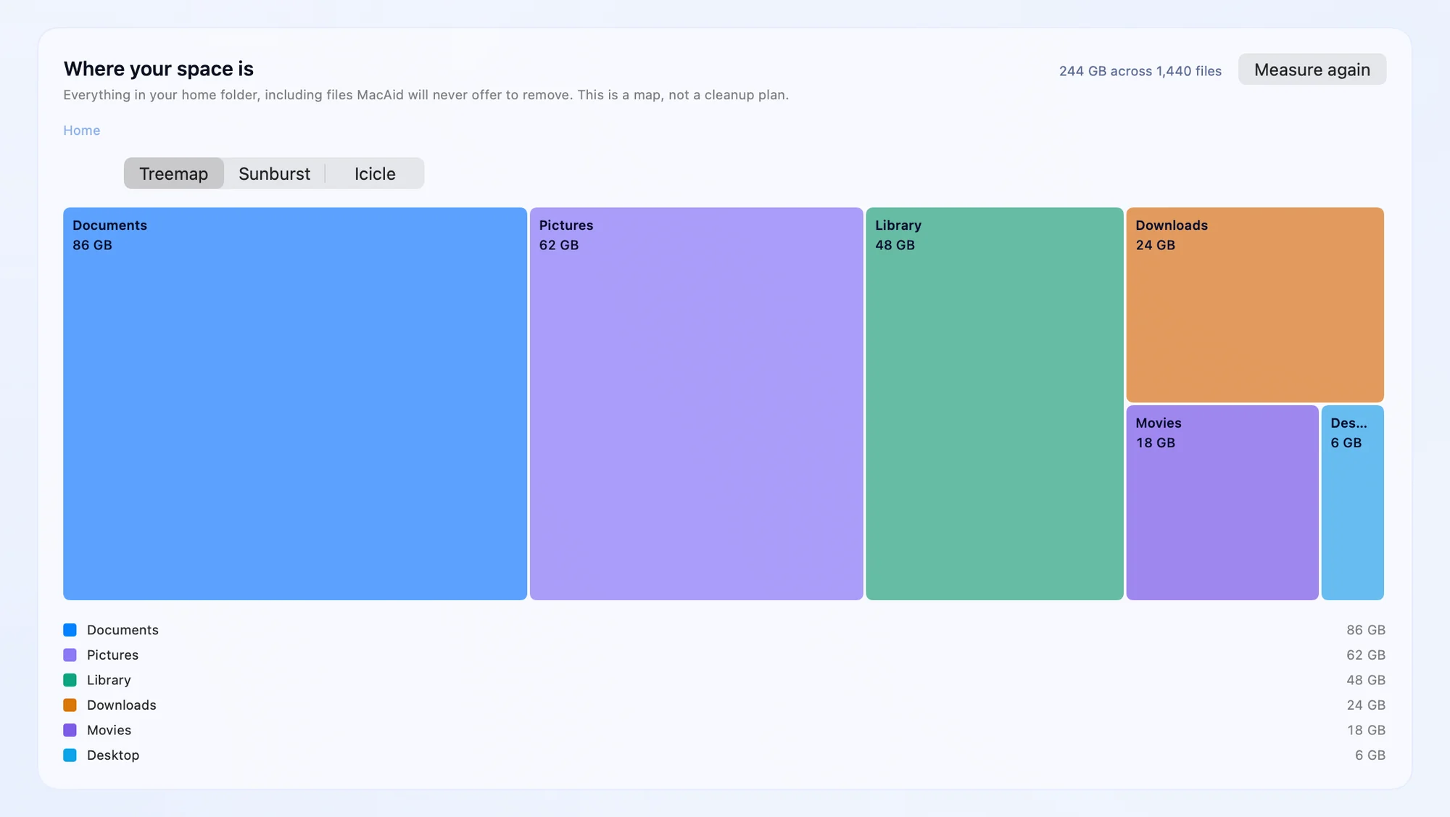
Task: Click the 6 GB legend value
Action: pyautogui.click(x=1370, y=755)
